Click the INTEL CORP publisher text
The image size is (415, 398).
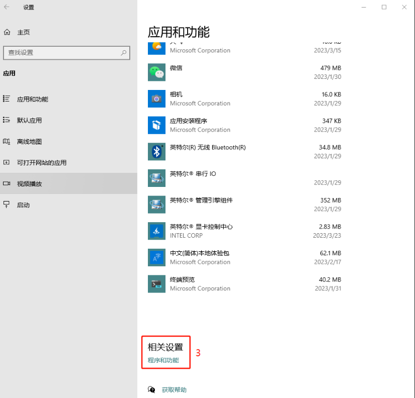[x=186, y=235]
